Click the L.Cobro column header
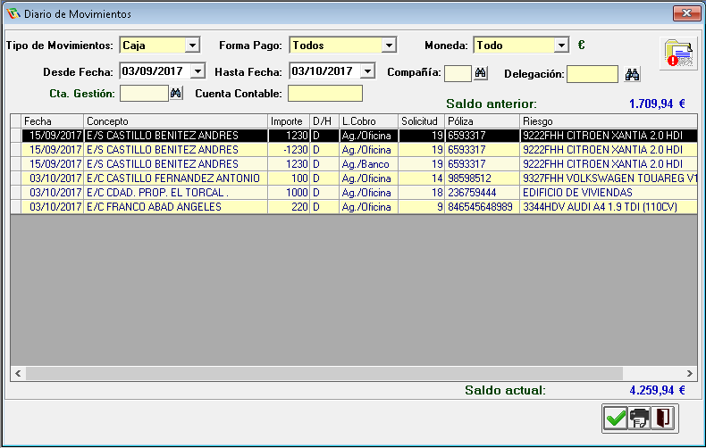This screenshot has height=448, width=706. (x=368, y=121)
